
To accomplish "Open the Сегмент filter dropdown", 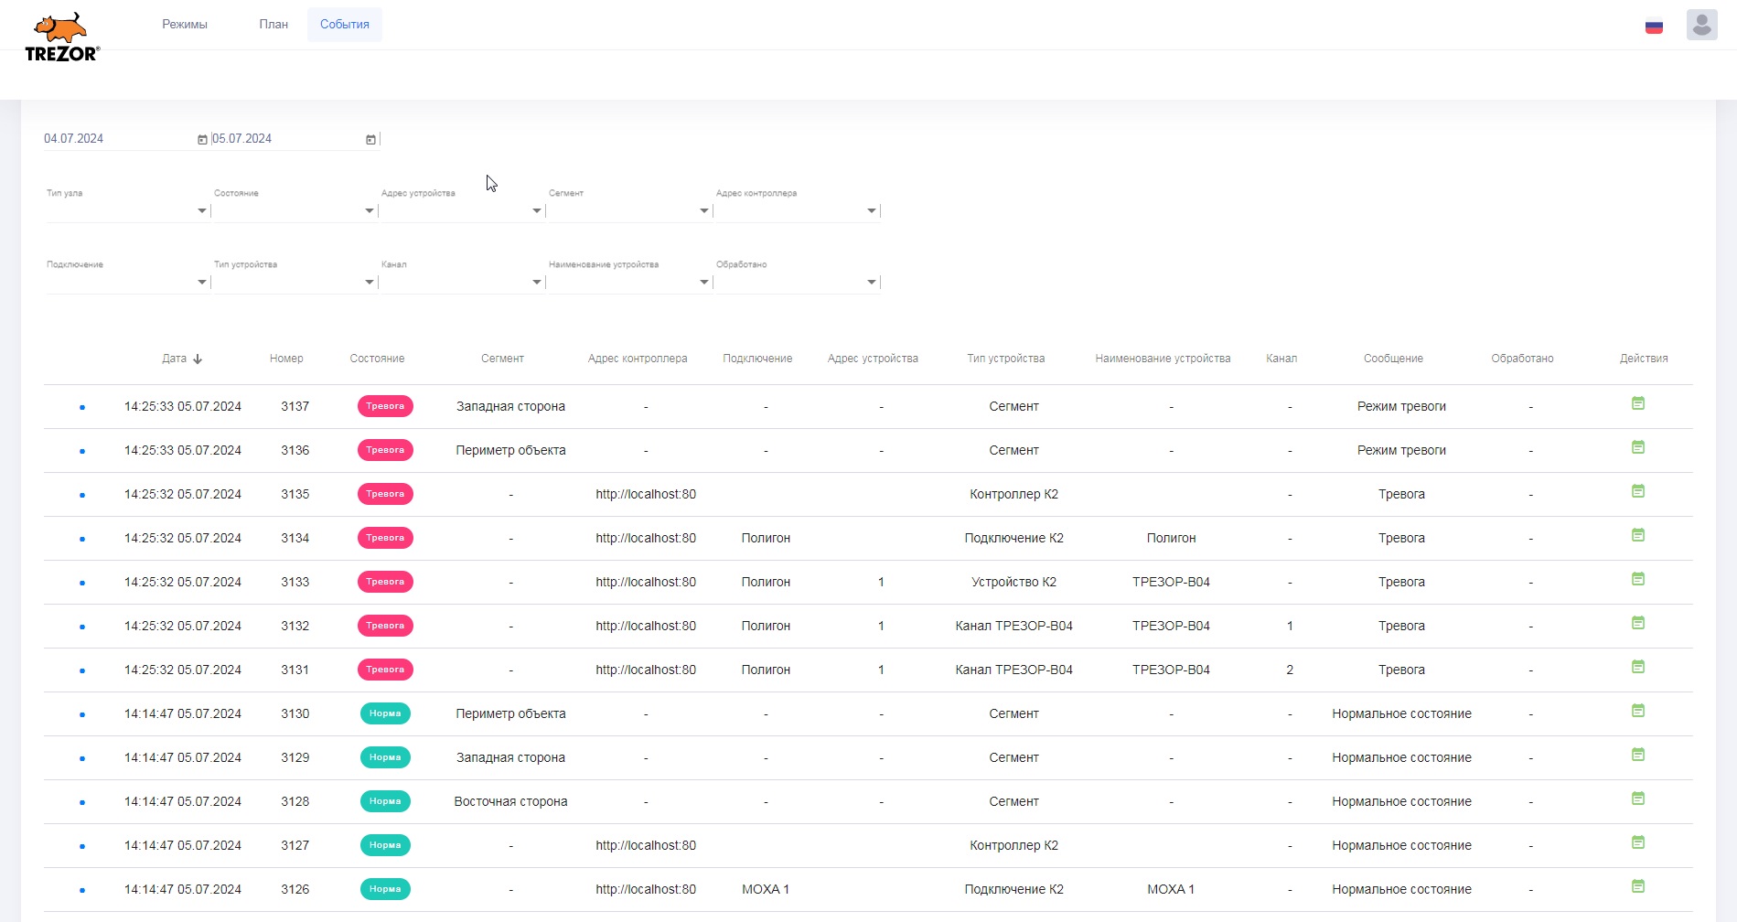I will point(703,211).
